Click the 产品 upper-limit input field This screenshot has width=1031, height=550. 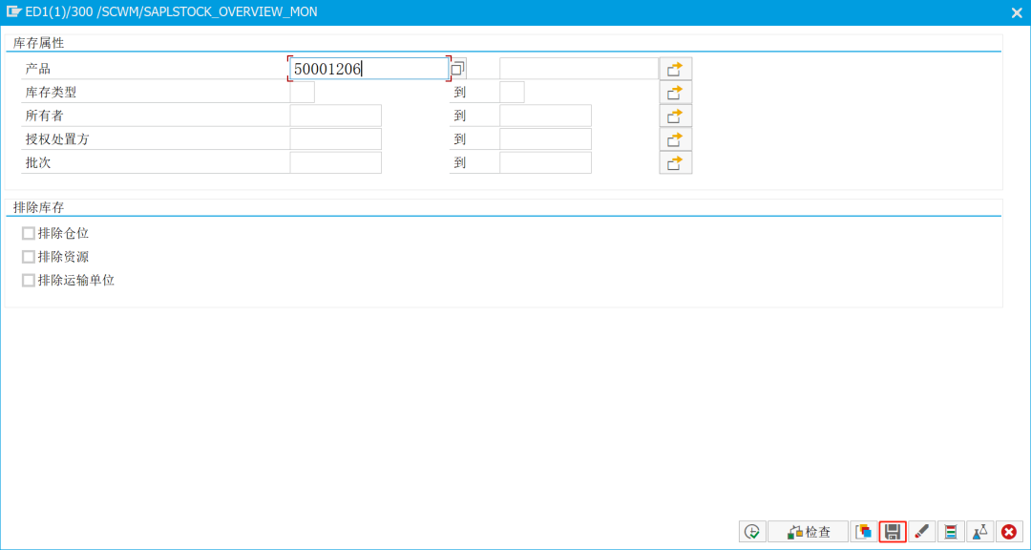[579, 69]
